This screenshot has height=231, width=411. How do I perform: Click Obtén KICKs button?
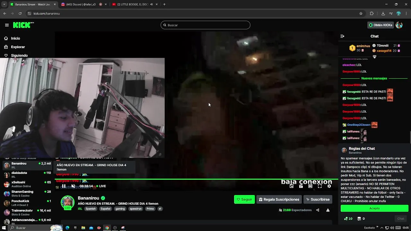(380, 25)
